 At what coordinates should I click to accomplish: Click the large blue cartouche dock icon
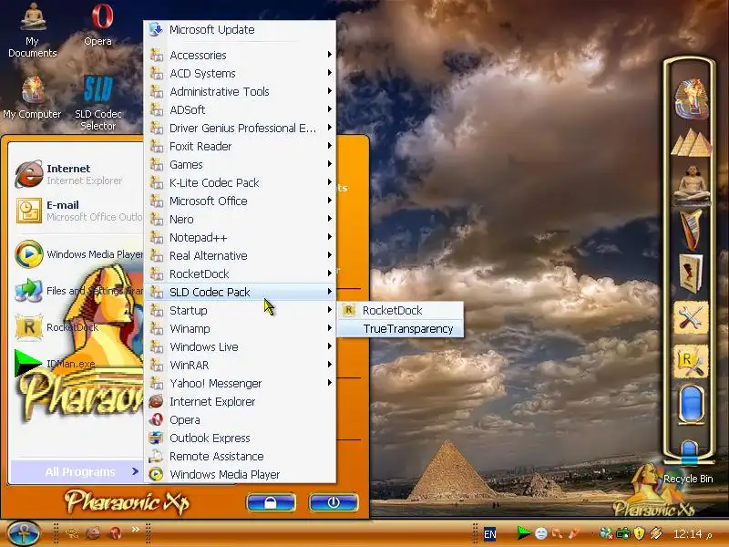click(691, 405)
